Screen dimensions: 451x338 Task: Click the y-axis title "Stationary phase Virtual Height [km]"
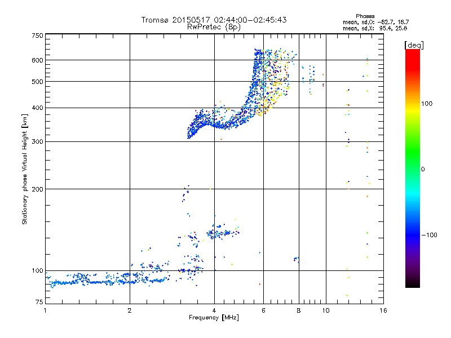point(24,170)
